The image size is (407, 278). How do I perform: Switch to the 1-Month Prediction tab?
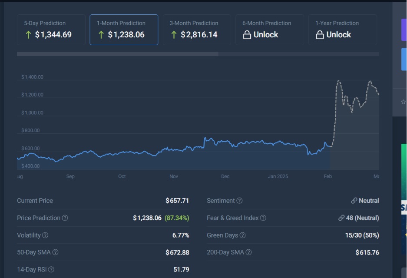(x=124, y=30)
